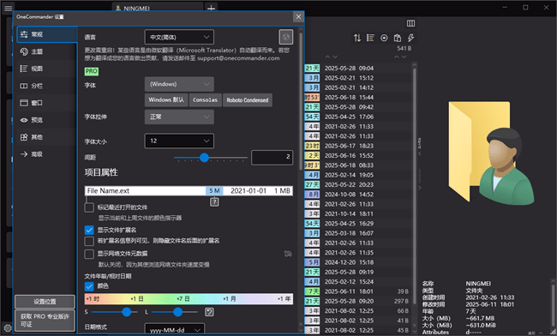Viewport: 557px width, 336px height.
Task: Click the Windows 默认 font button
Action: tap(166, 100)
